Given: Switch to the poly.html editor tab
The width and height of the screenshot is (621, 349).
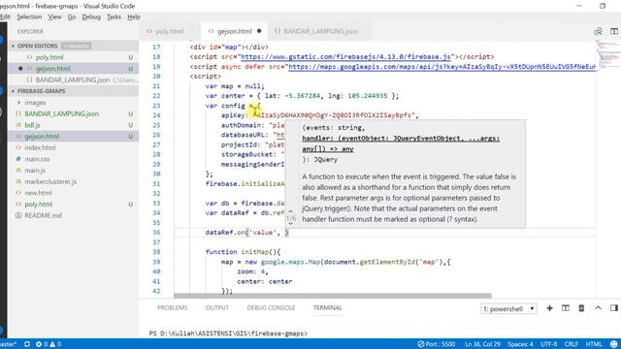Looking at the screenshot, I should tap(169, 31).
